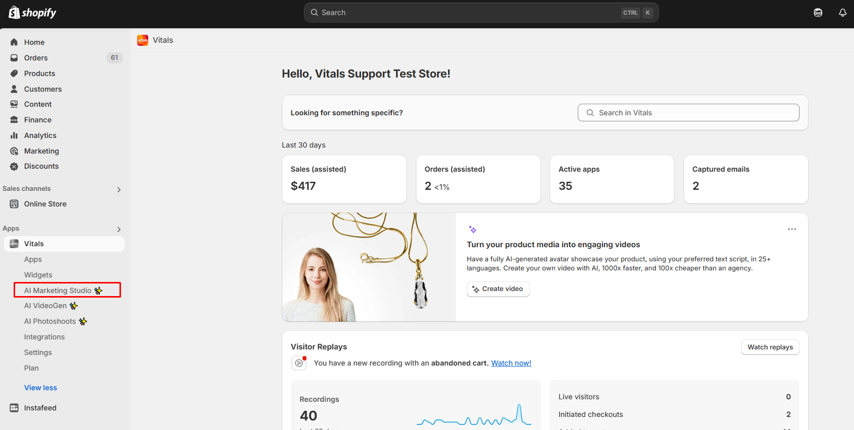Click the sparkle icon beside AI Marketing Studio
The width and height of the screenshot is (854, 430).
coord(98,291)
